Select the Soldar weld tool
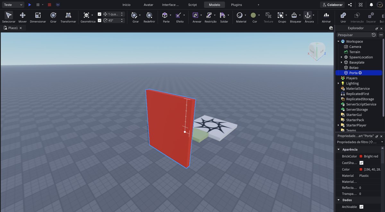The width and height of the screenshot is (385, 212). point(223,15)
